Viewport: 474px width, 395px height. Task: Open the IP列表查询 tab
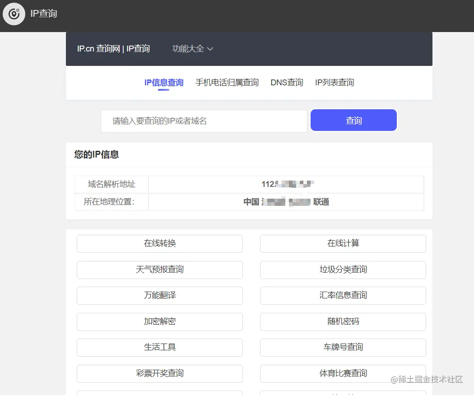click(335, 83)
